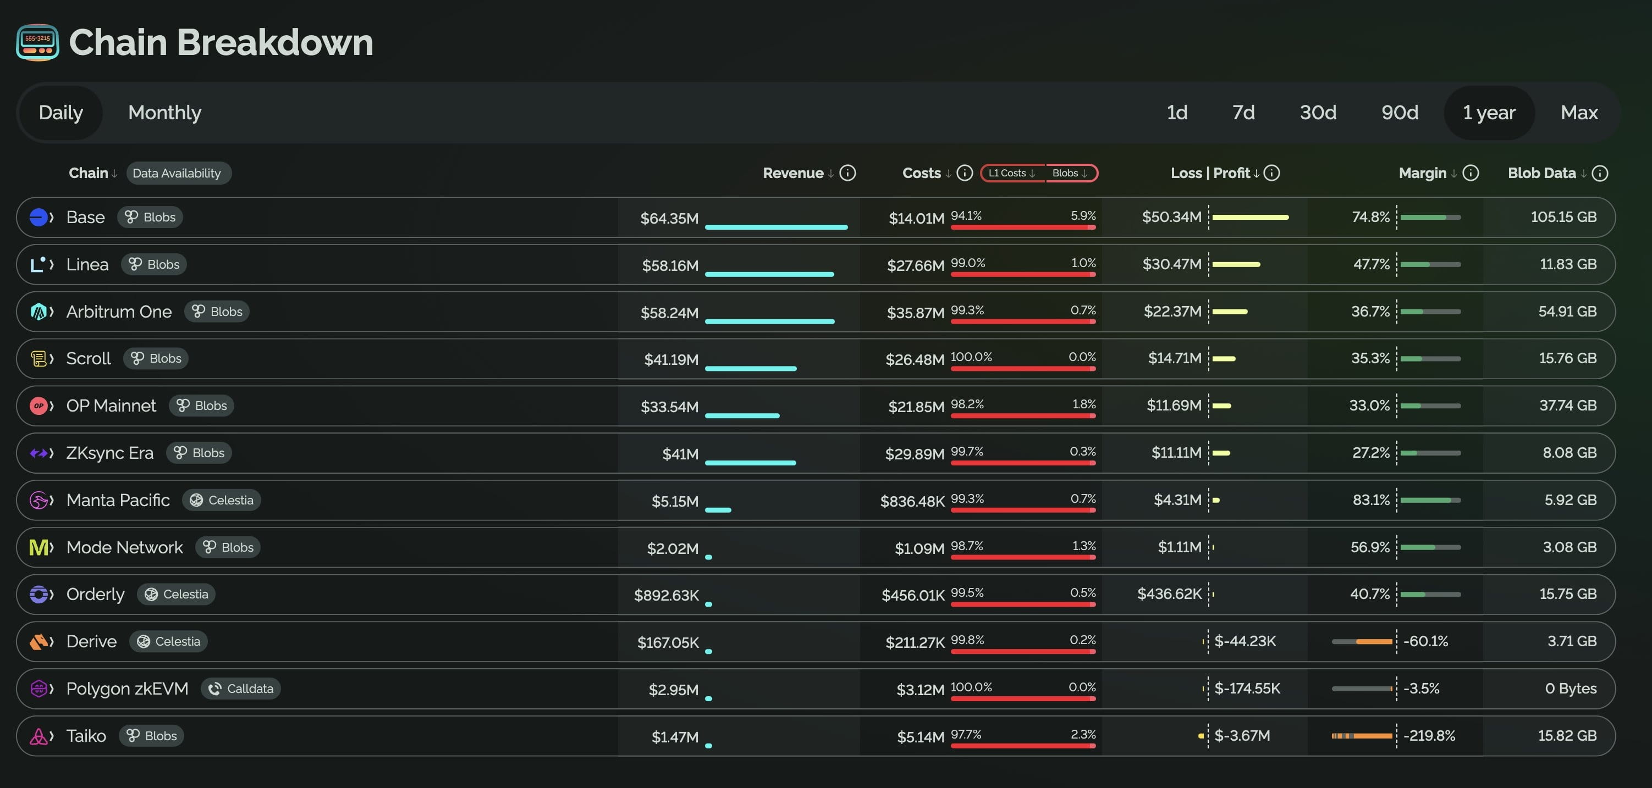Select the Max time range button
Viewport: 1652px width, 788px height.
pyautogui.click(x=1578, y=113)
